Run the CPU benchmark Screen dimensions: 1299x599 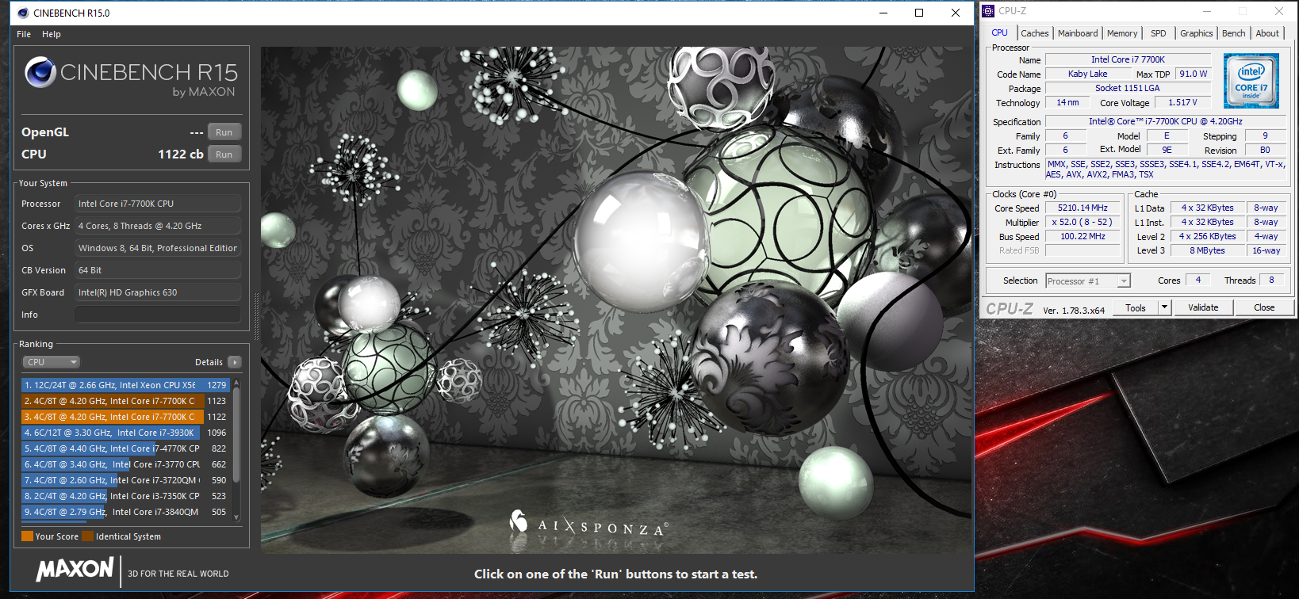224,155
